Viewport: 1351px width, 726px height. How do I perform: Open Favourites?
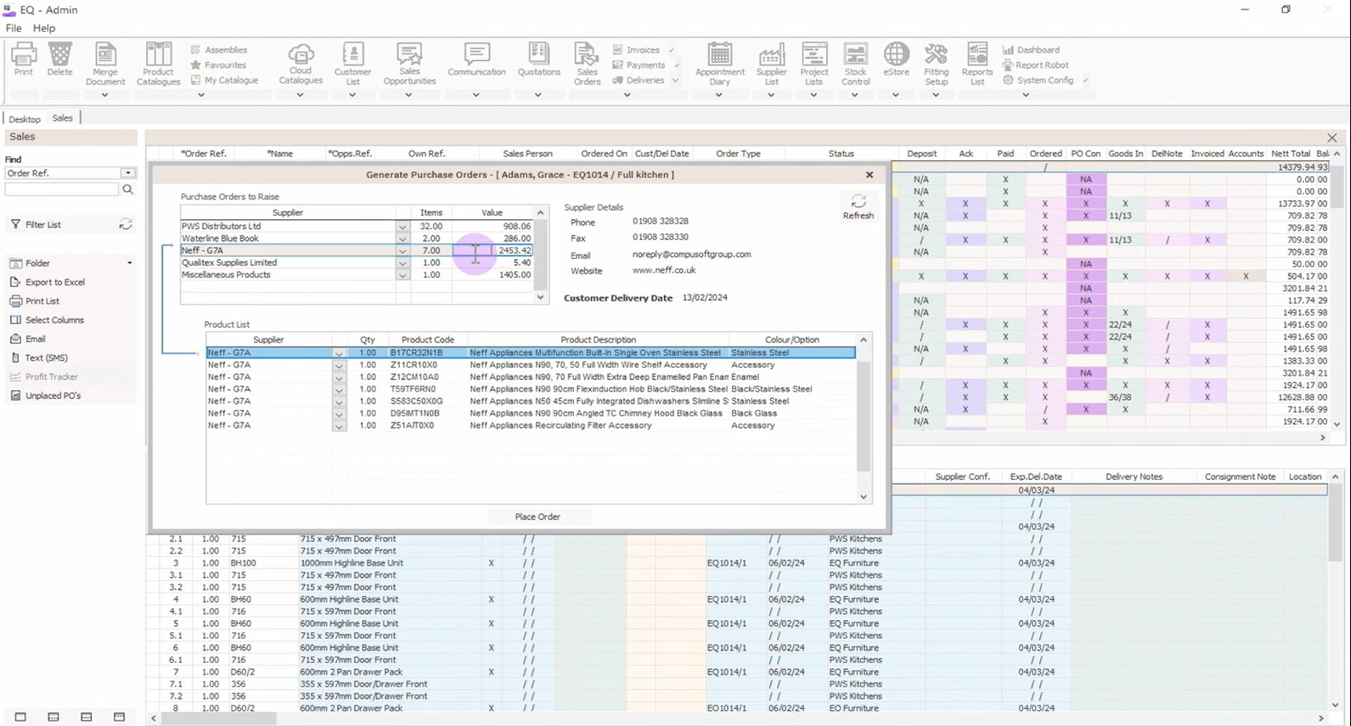[218, 65]
